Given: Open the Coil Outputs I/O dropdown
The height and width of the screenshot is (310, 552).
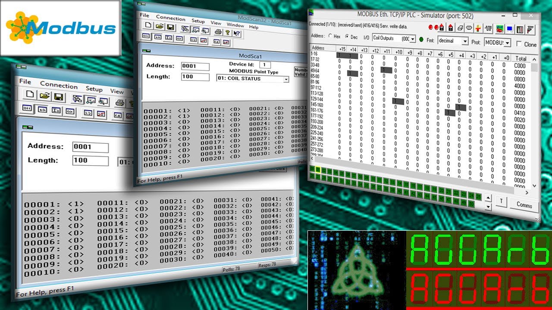Looking at the screenshot, I should pos(413,39).
